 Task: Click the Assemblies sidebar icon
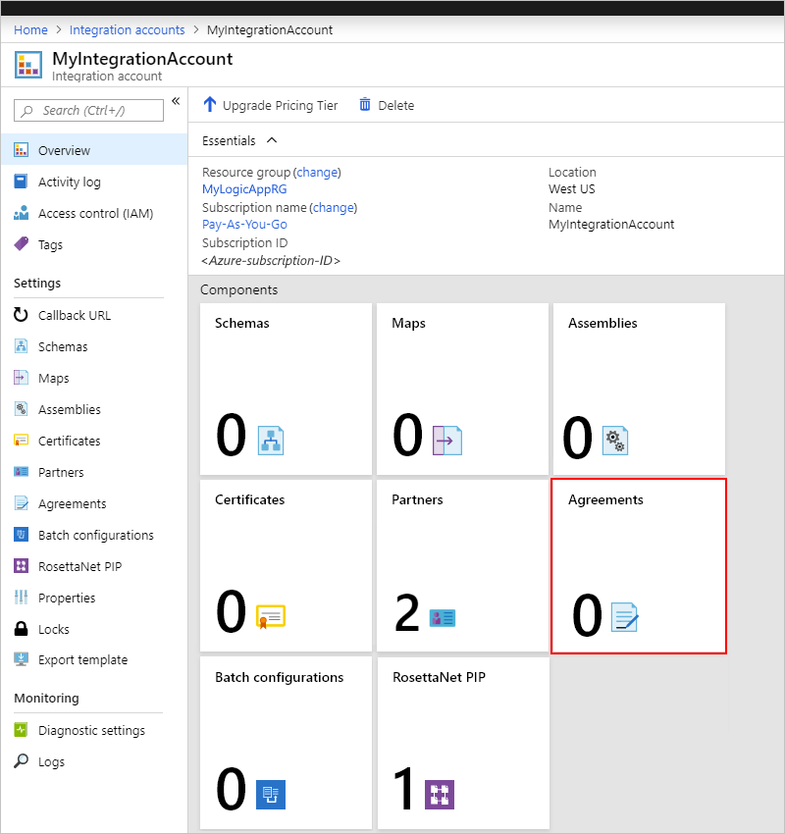click(x=21, y=409)
